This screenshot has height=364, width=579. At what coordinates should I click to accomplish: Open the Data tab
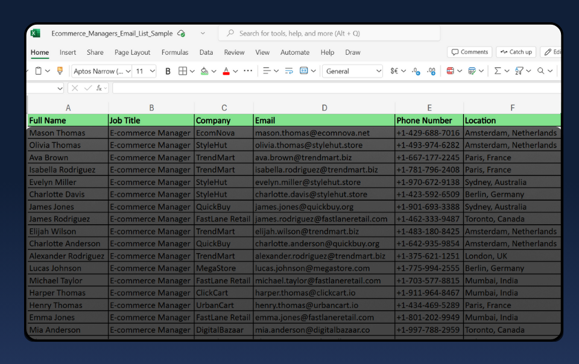pyautogui.click(x=206, y=52)
